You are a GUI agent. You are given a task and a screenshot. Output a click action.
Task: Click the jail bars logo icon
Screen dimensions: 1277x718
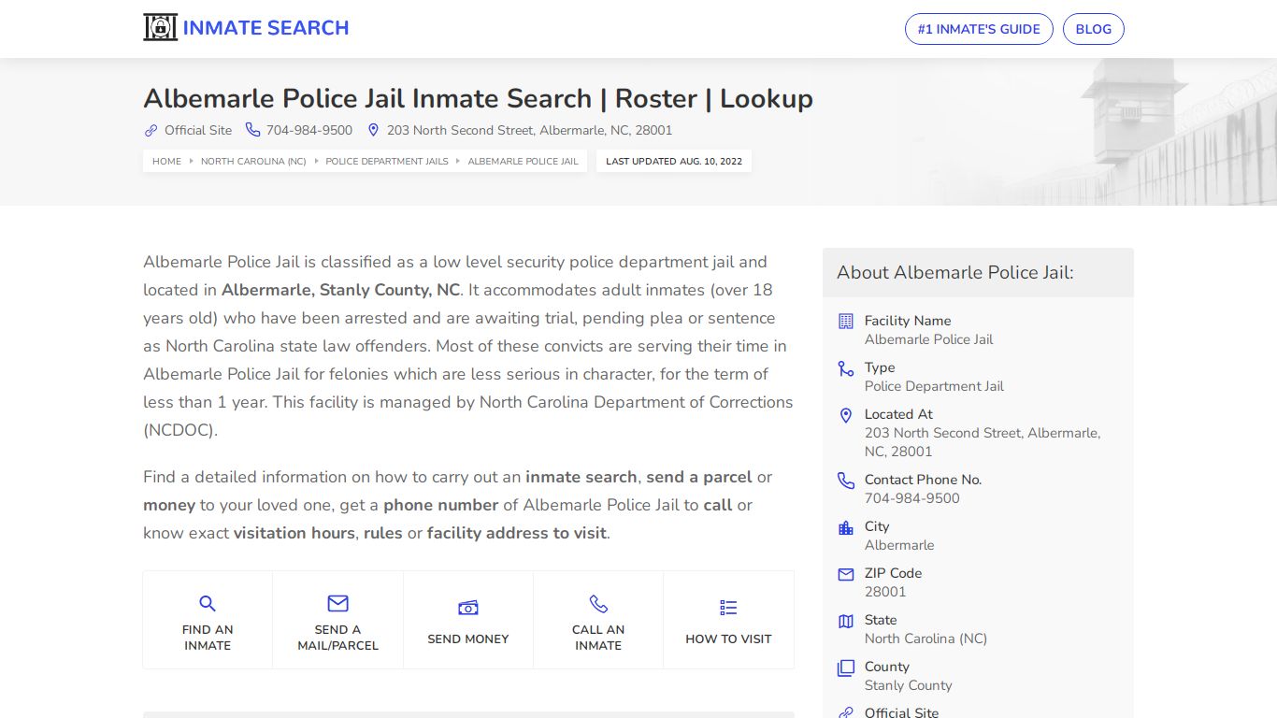coord(160,28)
